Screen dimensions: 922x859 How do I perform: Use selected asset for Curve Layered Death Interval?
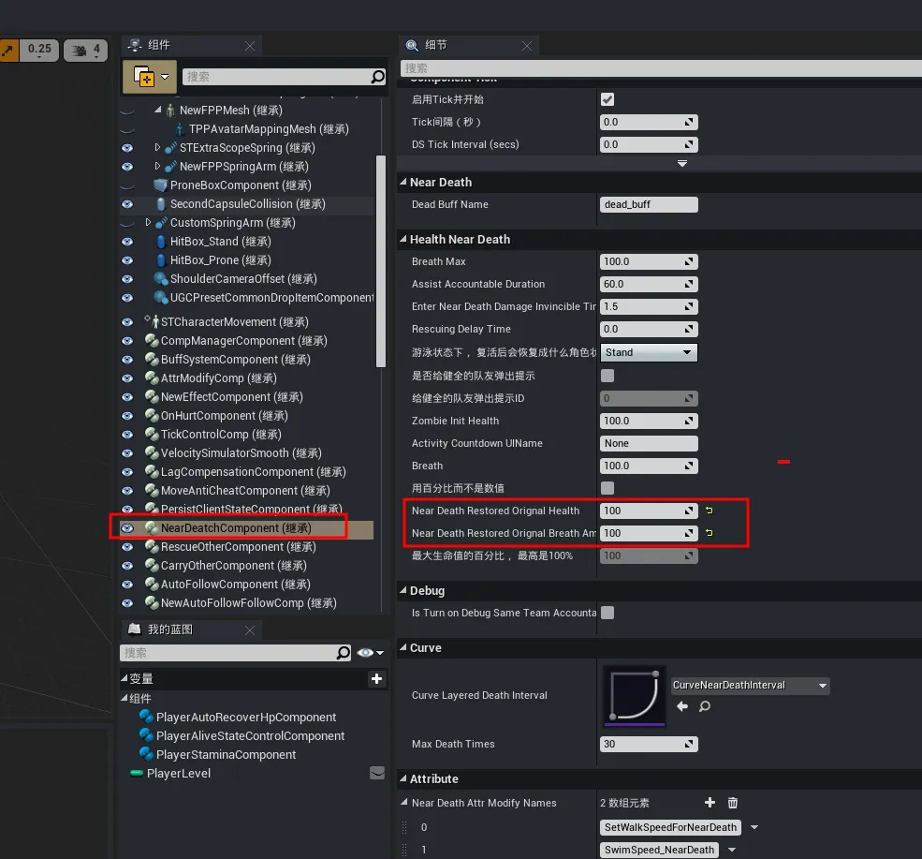pos(682,706)
